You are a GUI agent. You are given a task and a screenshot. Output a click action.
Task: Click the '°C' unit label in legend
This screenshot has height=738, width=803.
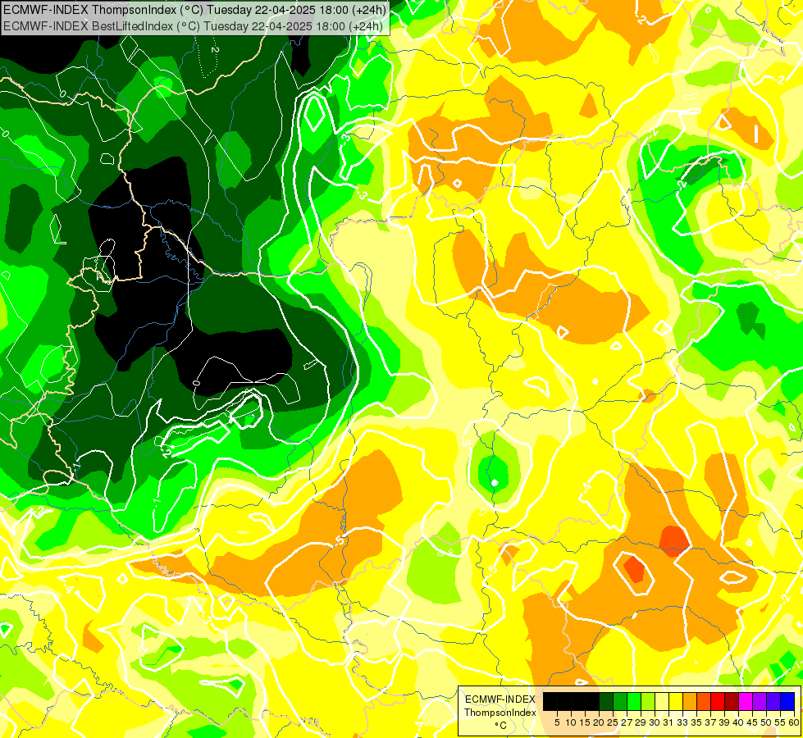pos(501,725)
